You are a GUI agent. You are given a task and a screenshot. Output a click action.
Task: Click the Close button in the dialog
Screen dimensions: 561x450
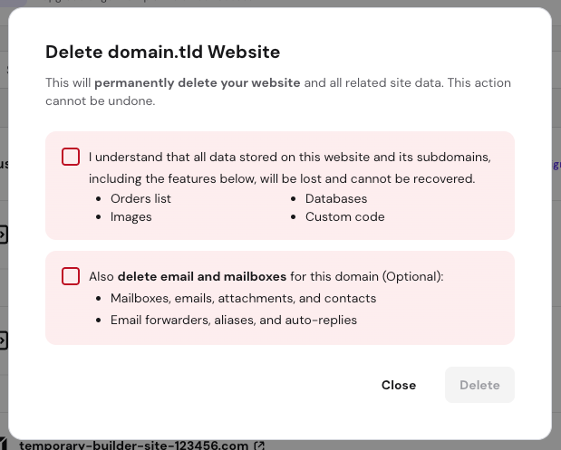[x=399, y=385]
